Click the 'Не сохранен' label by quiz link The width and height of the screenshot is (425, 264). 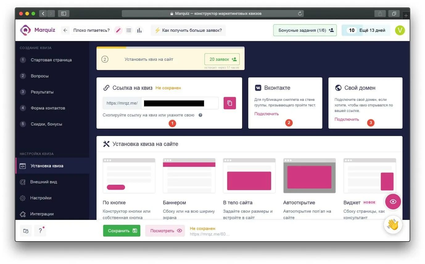168,88
